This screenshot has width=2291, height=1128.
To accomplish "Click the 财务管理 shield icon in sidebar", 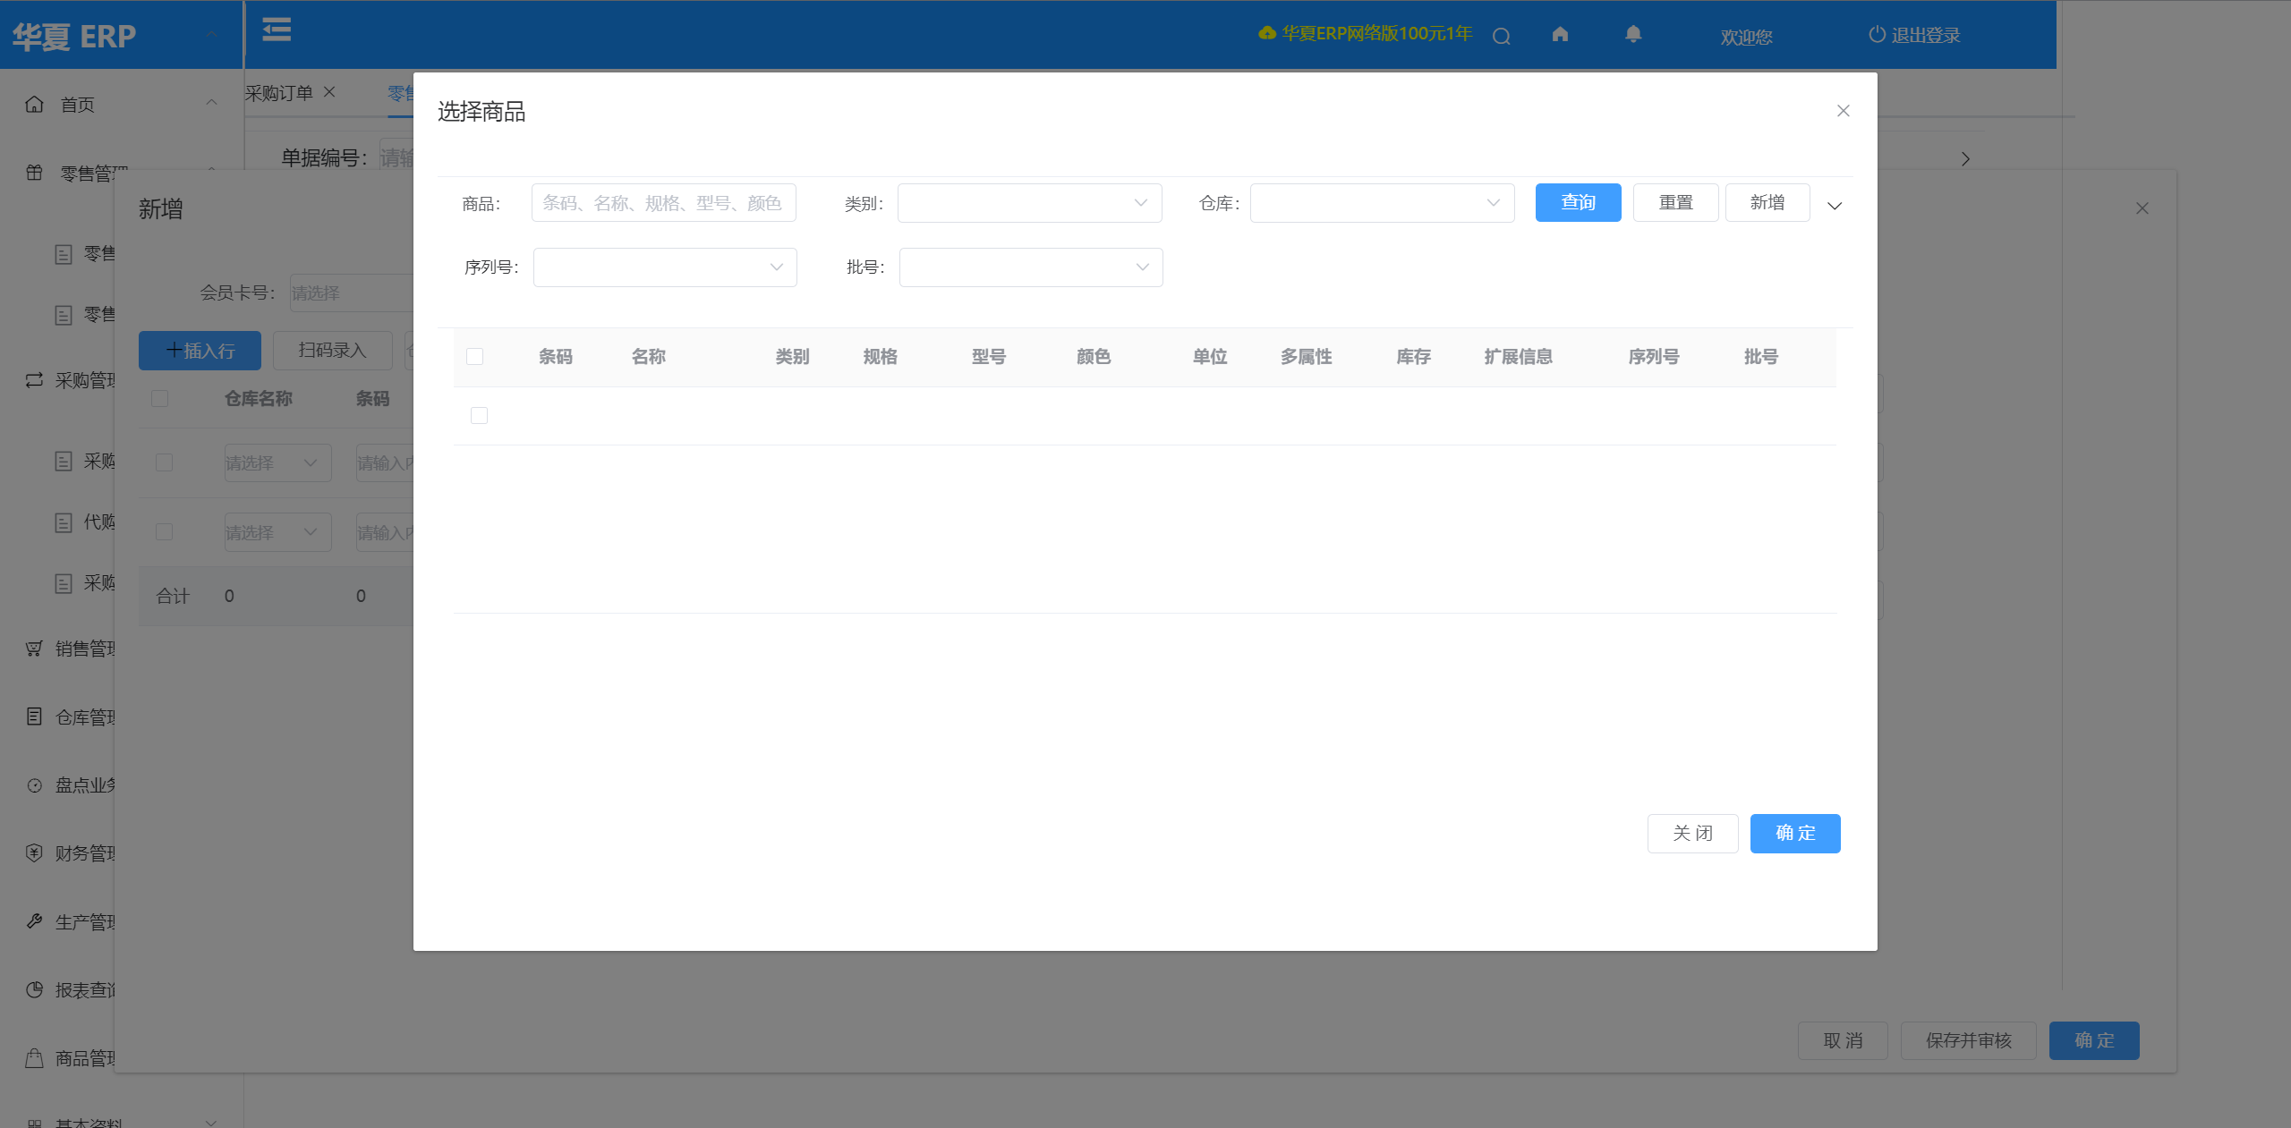I will [34, 852].
